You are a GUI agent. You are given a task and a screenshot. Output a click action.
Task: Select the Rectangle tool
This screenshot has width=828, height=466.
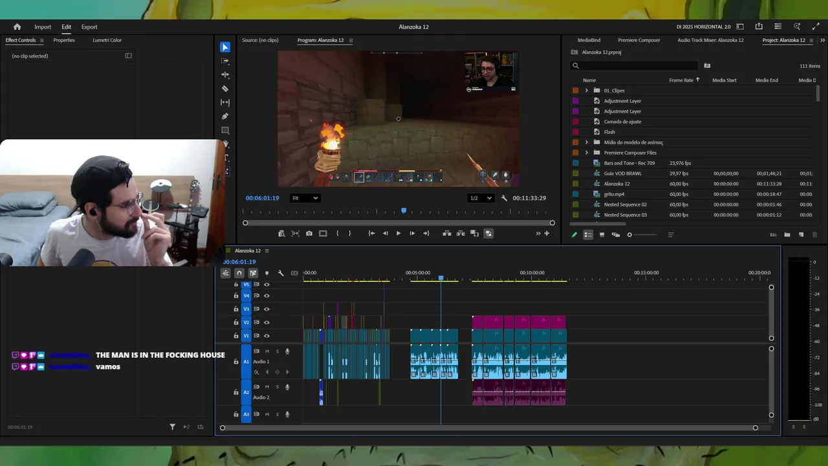[x=225, y=130]
